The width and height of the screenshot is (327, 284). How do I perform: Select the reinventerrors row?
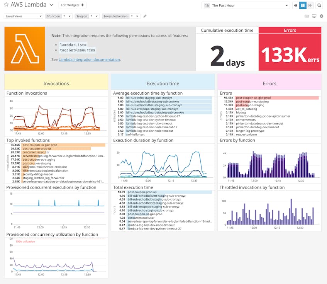coord(271,120)
